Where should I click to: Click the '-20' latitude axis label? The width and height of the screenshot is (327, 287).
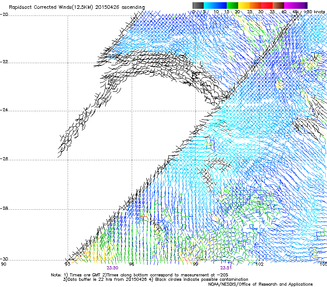click(x=4, y=15)
